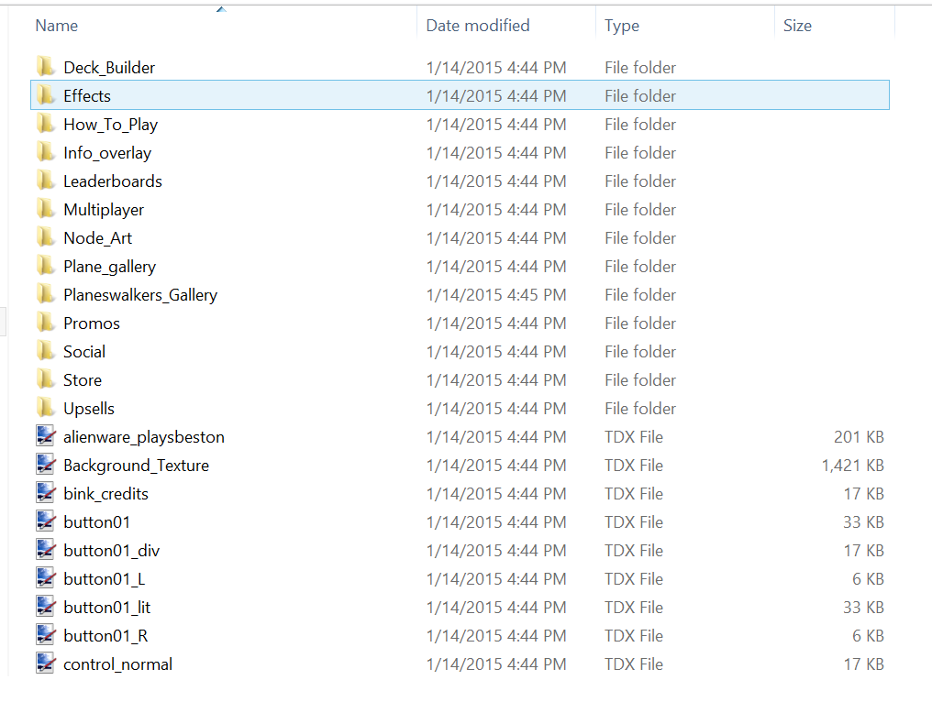The height and width of the screenshot is (702, 932).
Task: Click the Background_Texture file icon
Action: tap(46, 465)
